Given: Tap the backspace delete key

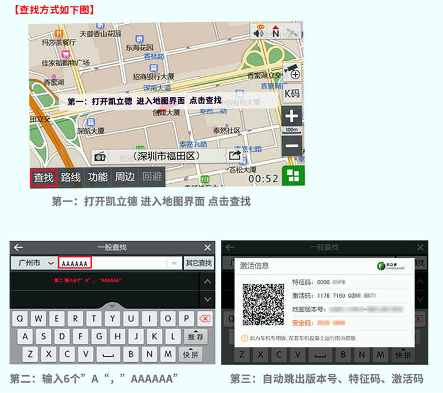Looking at the screenshot, I should point(205,319).
